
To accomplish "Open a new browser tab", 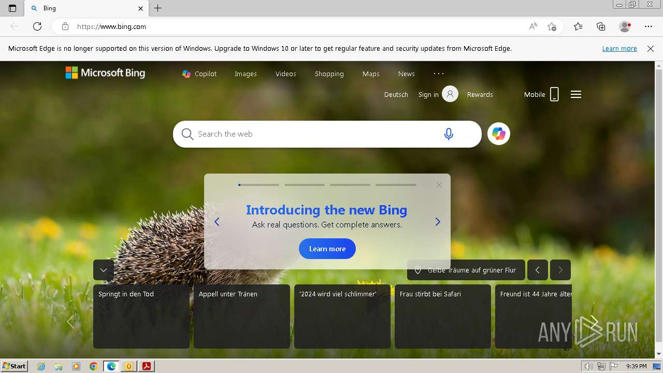I will [158, 8].
